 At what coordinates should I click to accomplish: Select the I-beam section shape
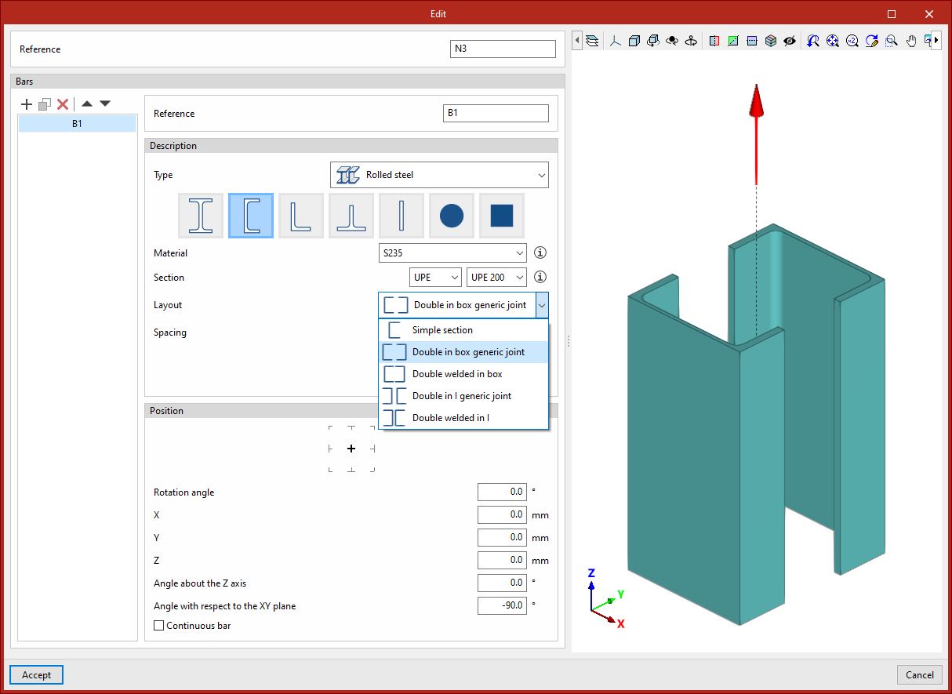click(x=201, y=216)
